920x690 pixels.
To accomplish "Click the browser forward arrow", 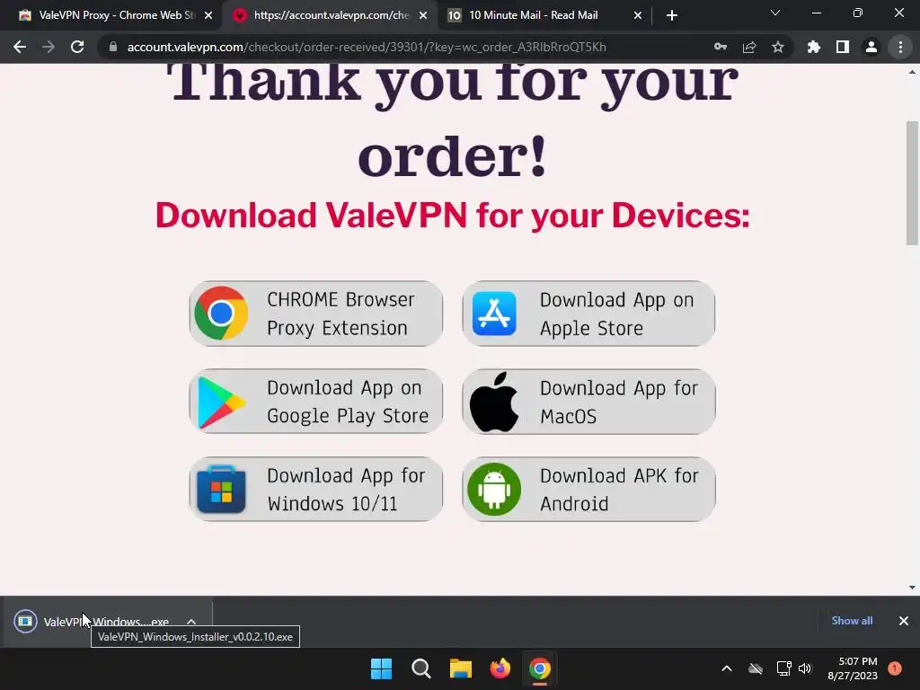I will click(x=49, y=47).
